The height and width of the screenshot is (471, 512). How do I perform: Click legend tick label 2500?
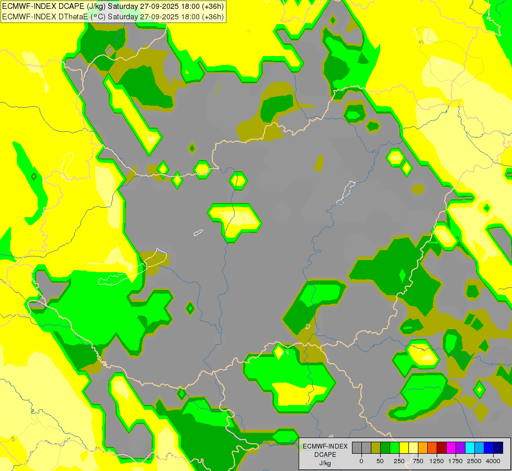click(x=474, y=461)
